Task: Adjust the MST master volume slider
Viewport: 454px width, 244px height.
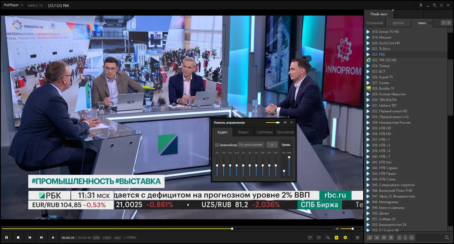Action: point(284,166)
